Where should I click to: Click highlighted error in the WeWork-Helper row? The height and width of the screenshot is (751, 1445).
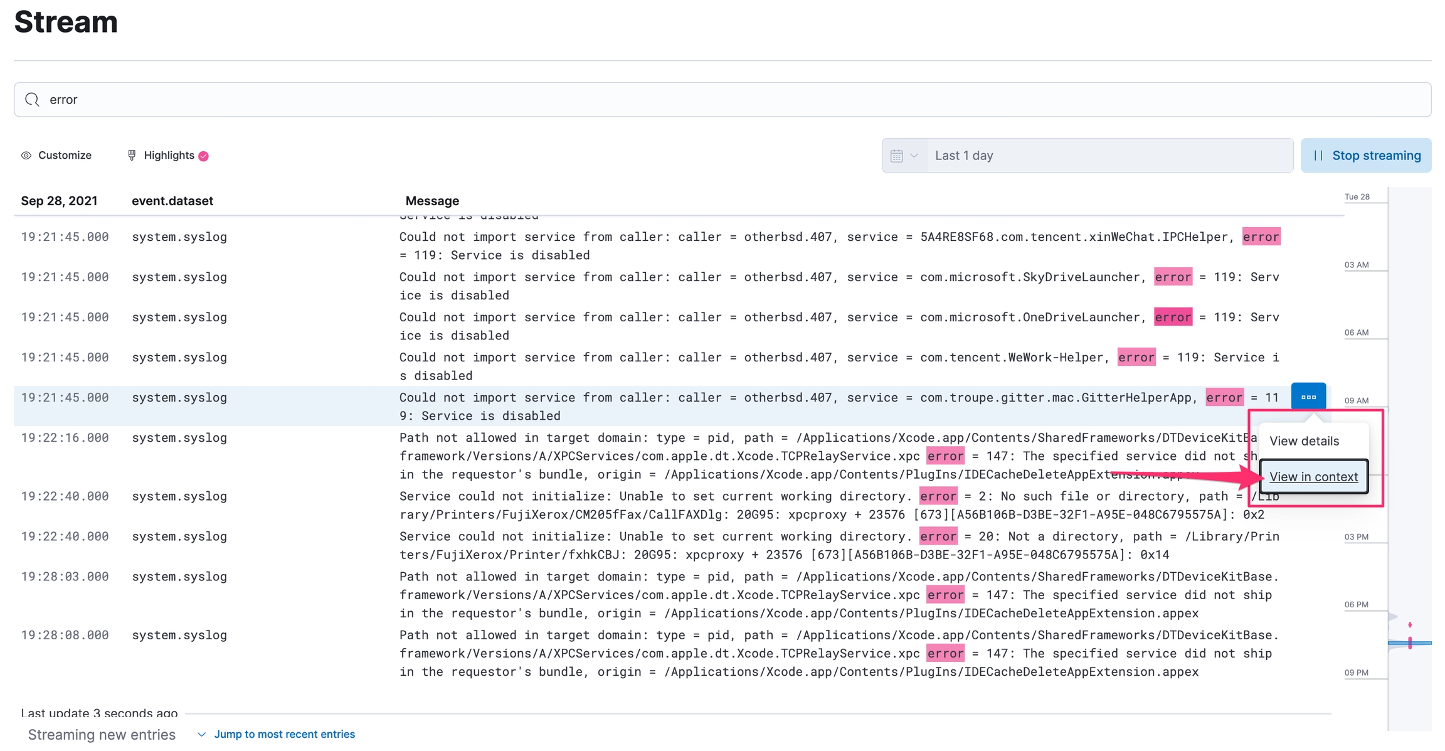pos(1136,358)
